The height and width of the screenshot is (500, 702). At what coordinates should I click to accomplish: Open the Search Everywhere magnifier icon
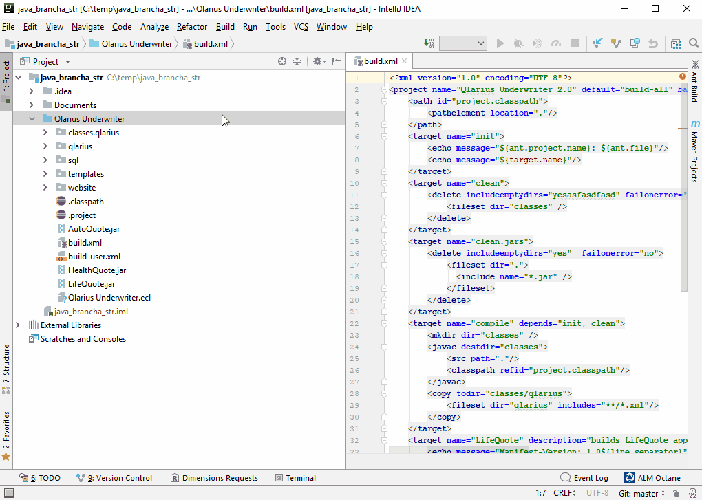coord(692,43)
